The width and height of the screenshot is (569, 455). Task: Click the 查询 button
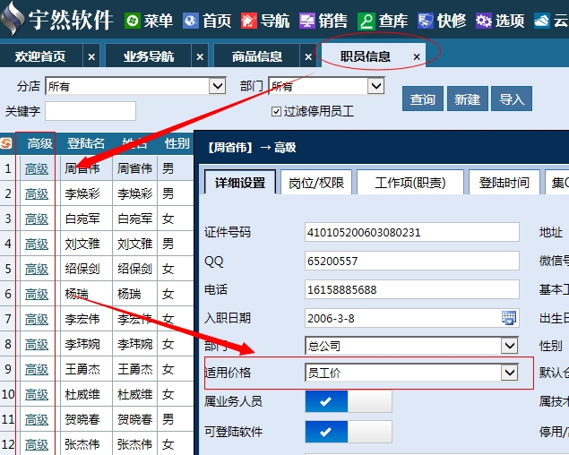pos(423,99)
